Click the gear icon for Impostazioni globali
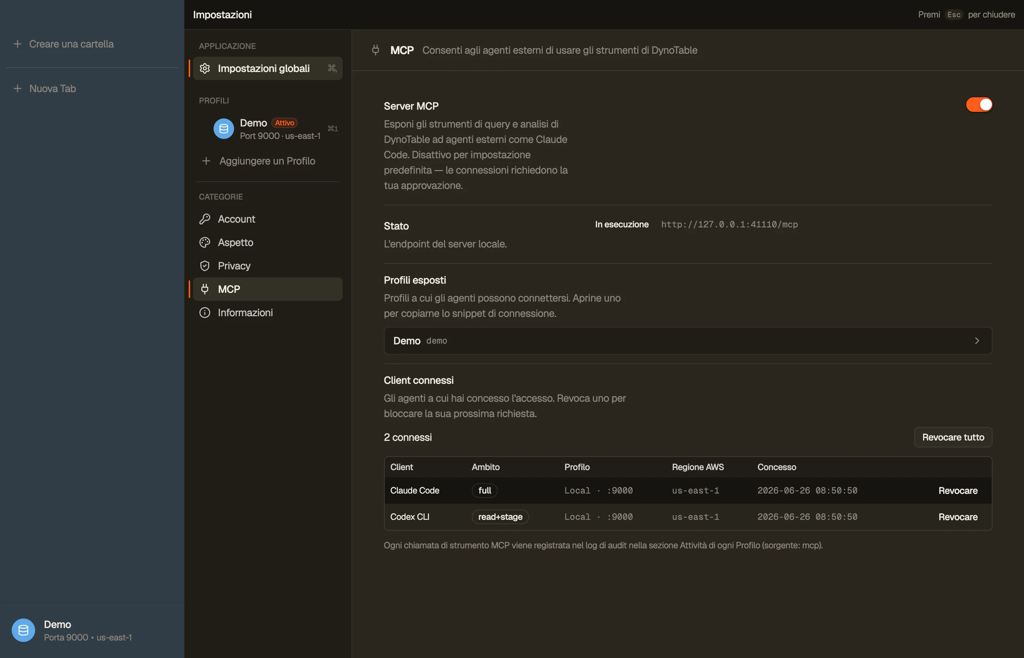Screen dimensions: 1024x658 [x=205, y=68]
